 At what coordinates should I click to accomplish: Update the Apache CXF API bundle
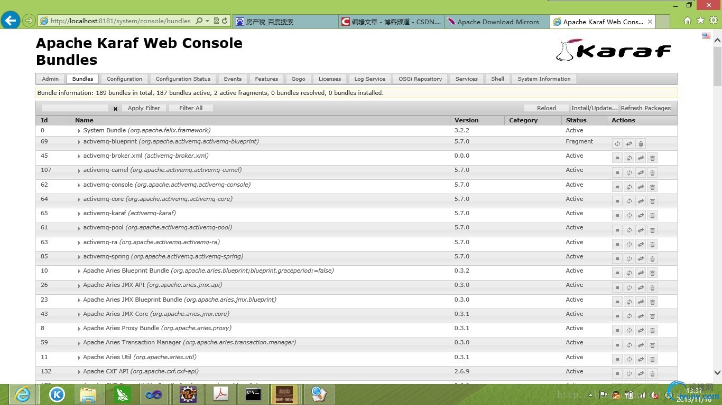641,373
